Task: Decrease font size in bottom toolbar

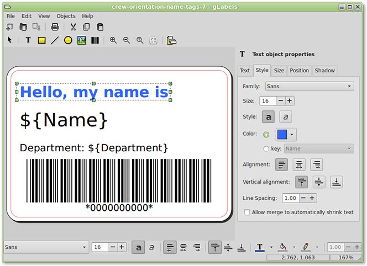Action: coord(113,247)
